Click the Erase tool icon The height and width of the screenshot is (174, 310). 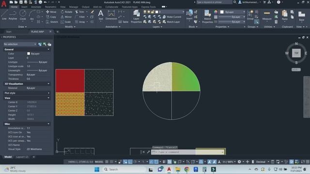(92, 12)
